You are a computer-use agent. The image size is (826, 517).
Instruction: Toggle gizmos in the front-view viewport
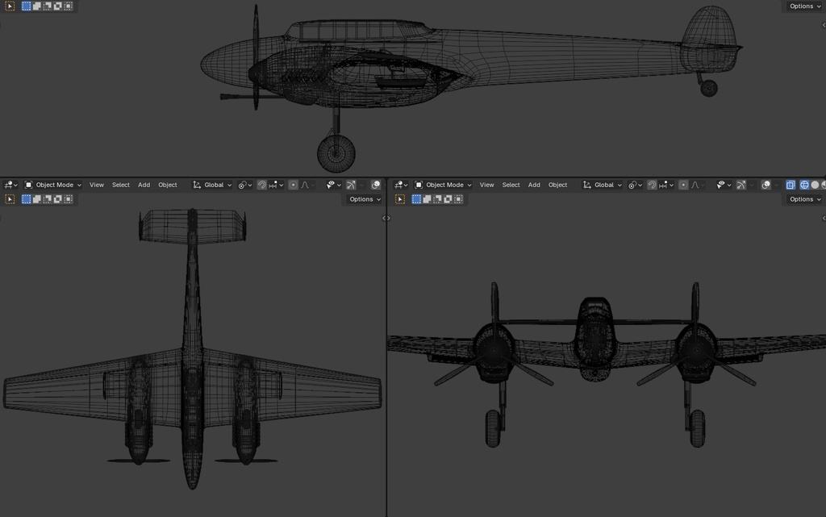741,185
